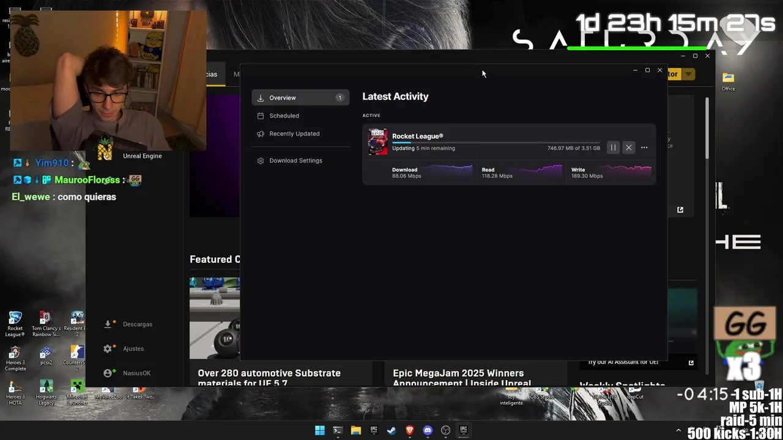
Task: Open TikTok LIVE Studio desktop shortcut
Action: pos(604,396)
